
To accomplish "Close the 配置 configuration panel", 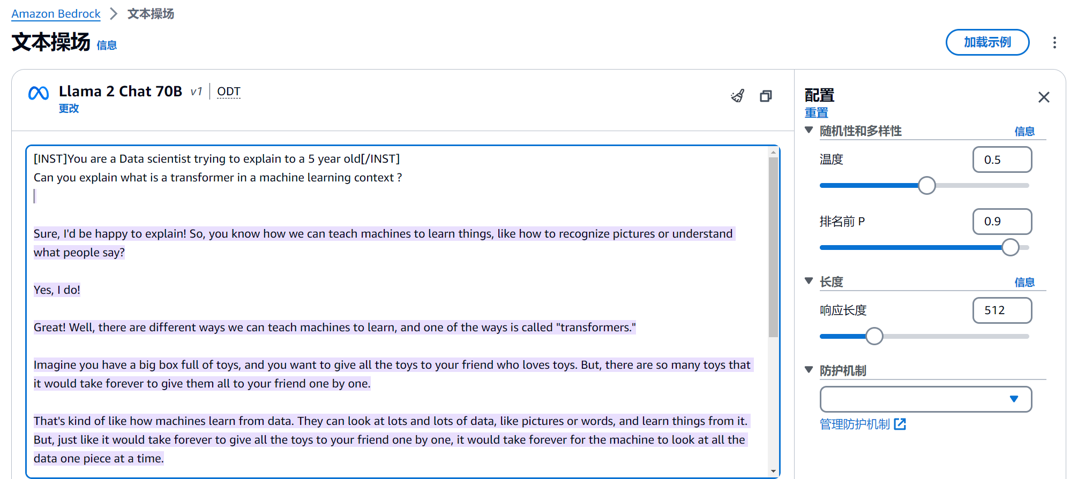I will point(1044,97).
